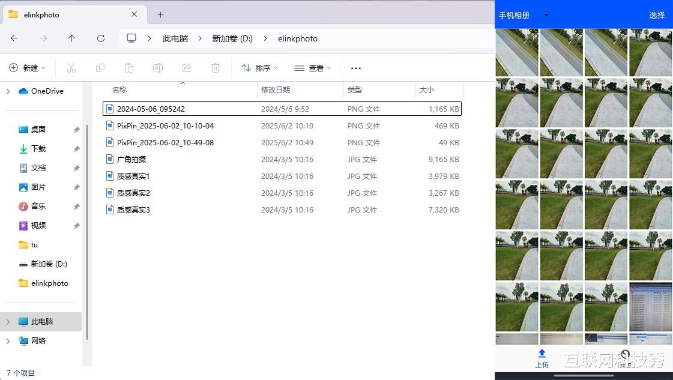Expand the 网络 tree node

[8, 341]
